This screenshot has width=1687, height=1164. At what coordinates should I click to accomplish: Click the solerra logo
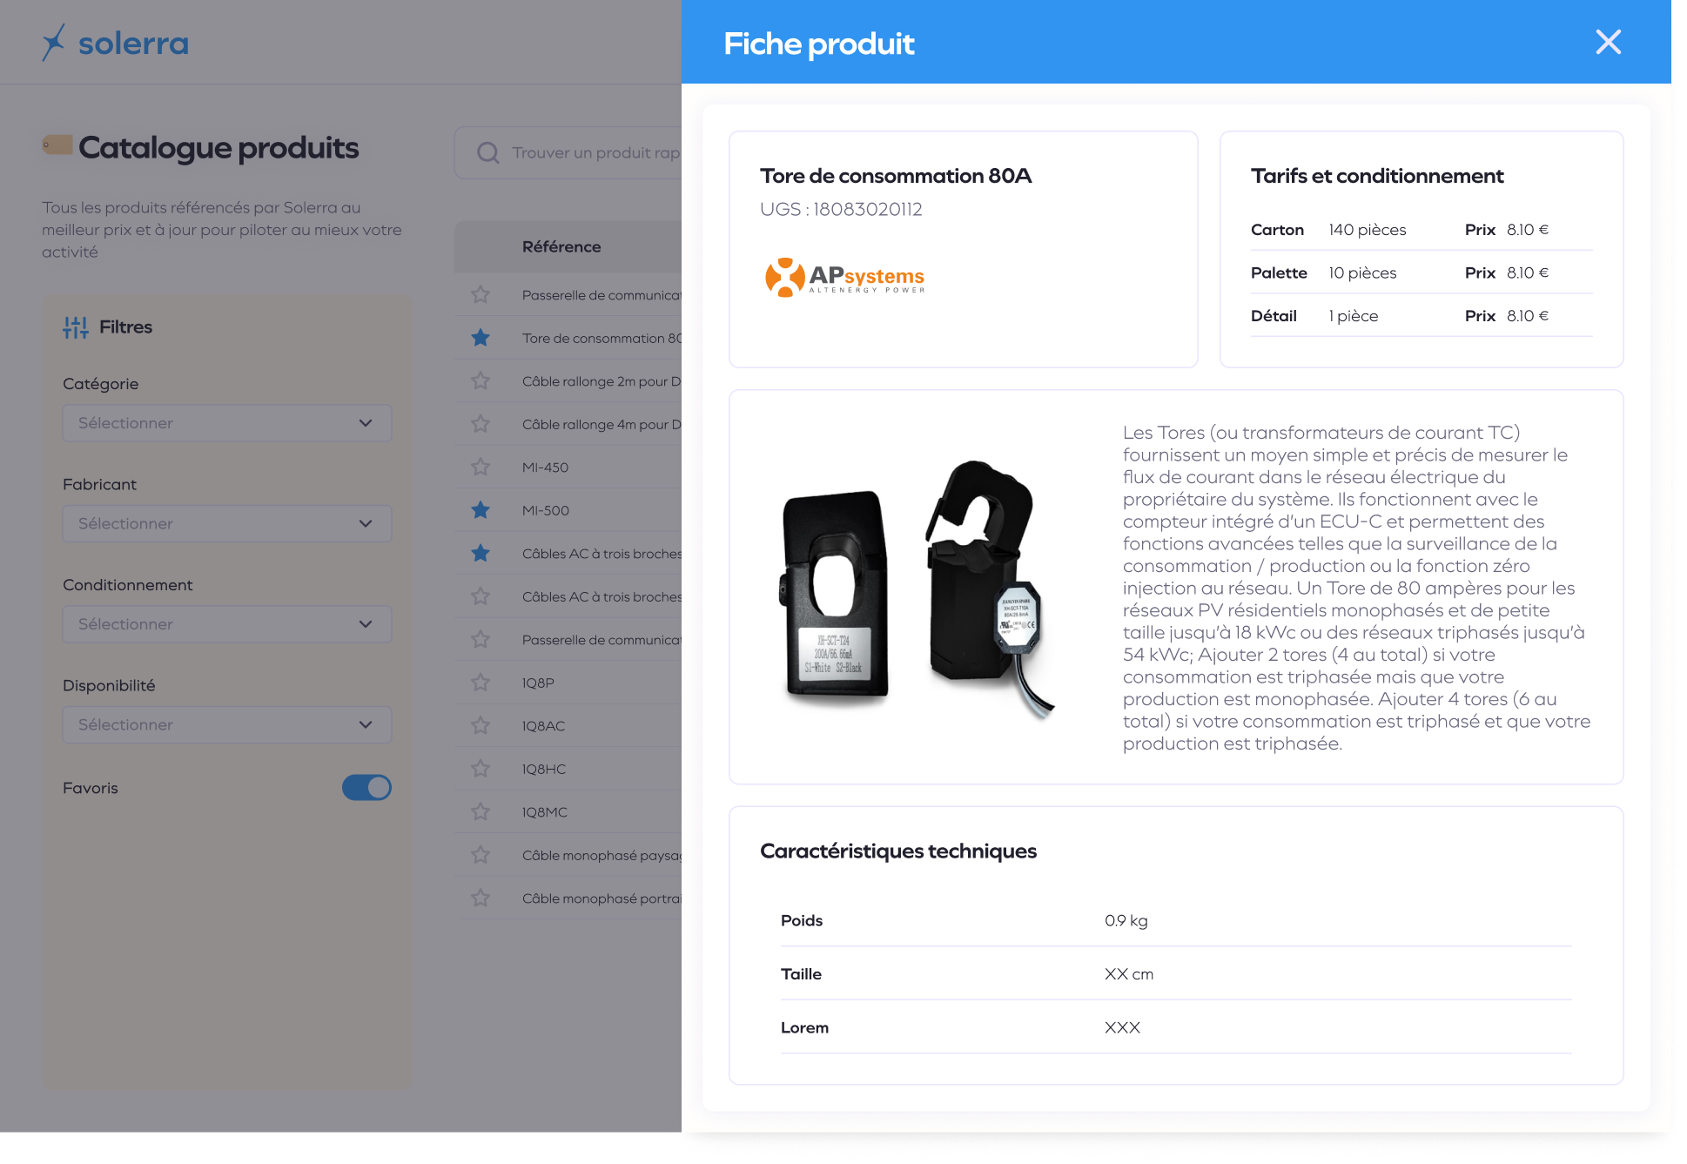(115, 43)
